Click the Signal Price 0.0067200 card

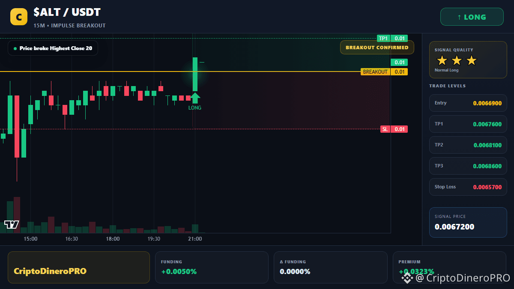(x=468, y=222)
